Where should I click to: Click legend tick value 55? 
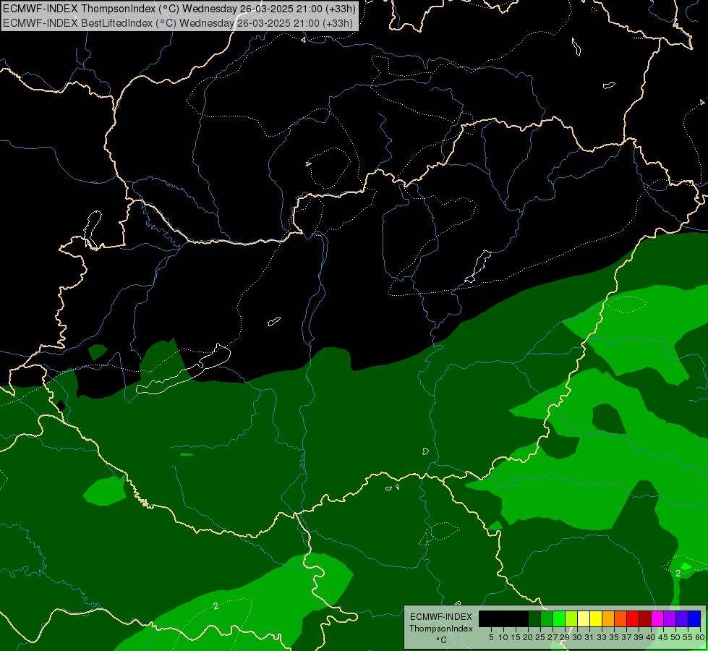coord(688,637)
